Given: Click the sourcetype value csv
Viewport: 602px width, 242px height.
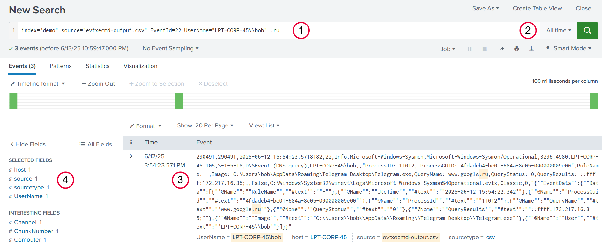Looking at the screenshot, I should (x=490, y=237).
